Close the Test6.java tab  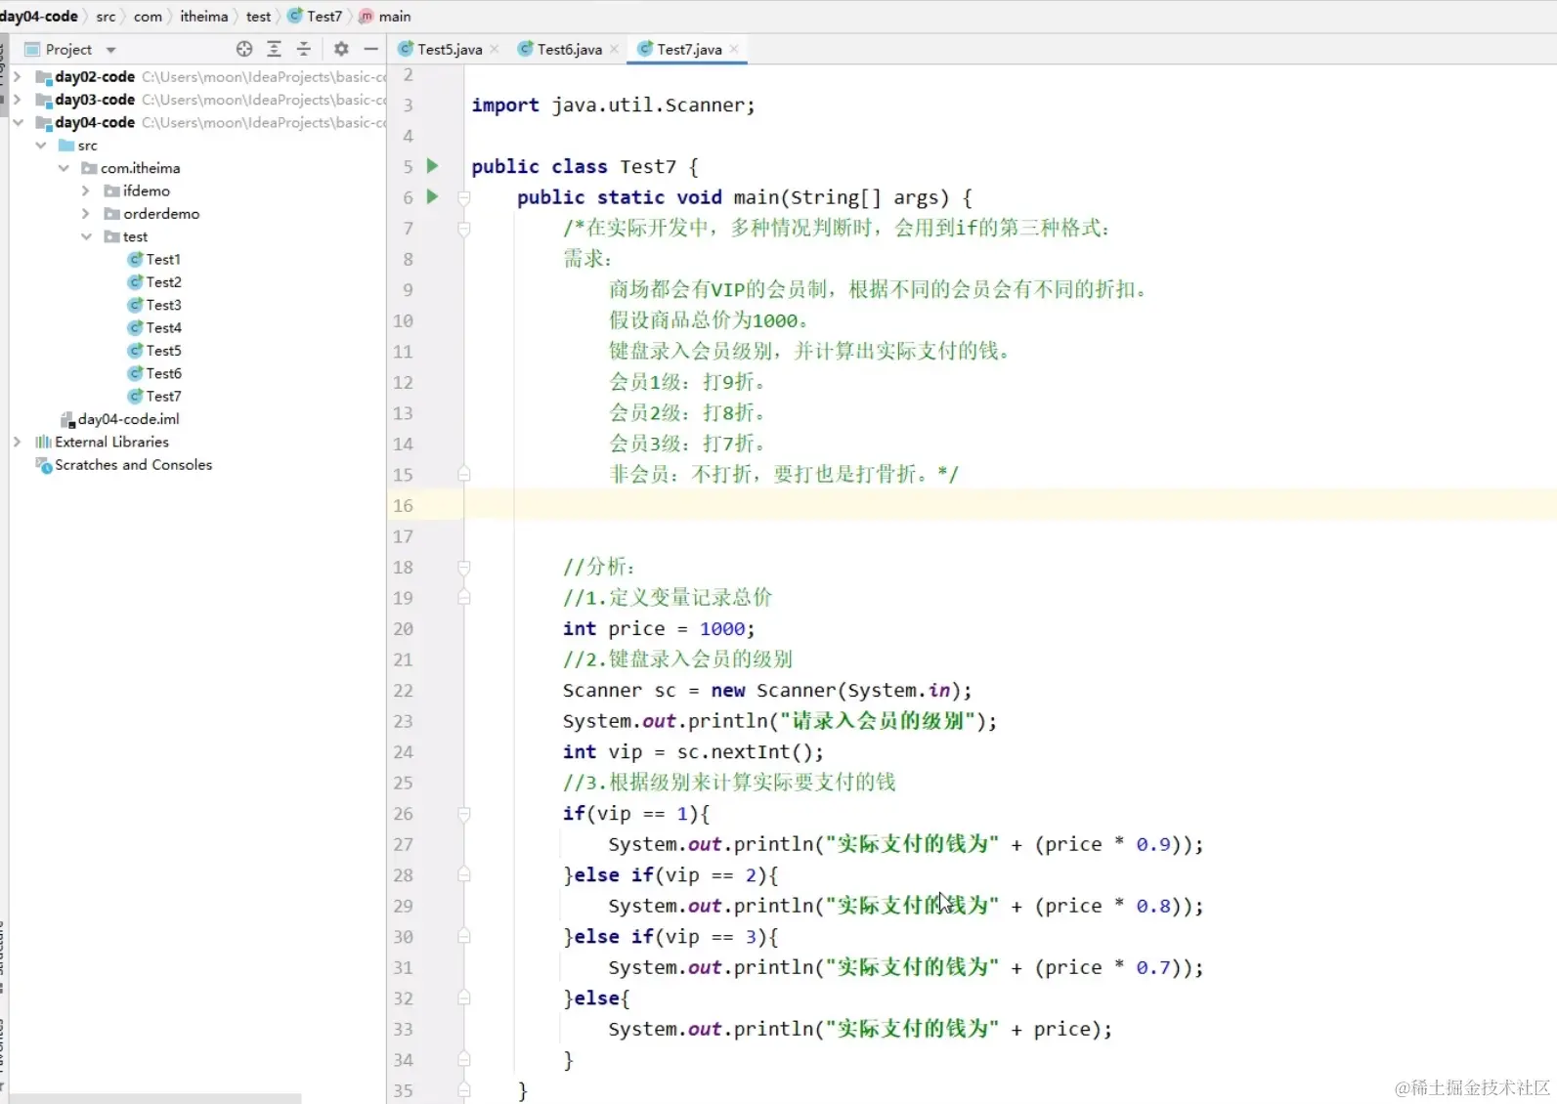coord(614,49)
